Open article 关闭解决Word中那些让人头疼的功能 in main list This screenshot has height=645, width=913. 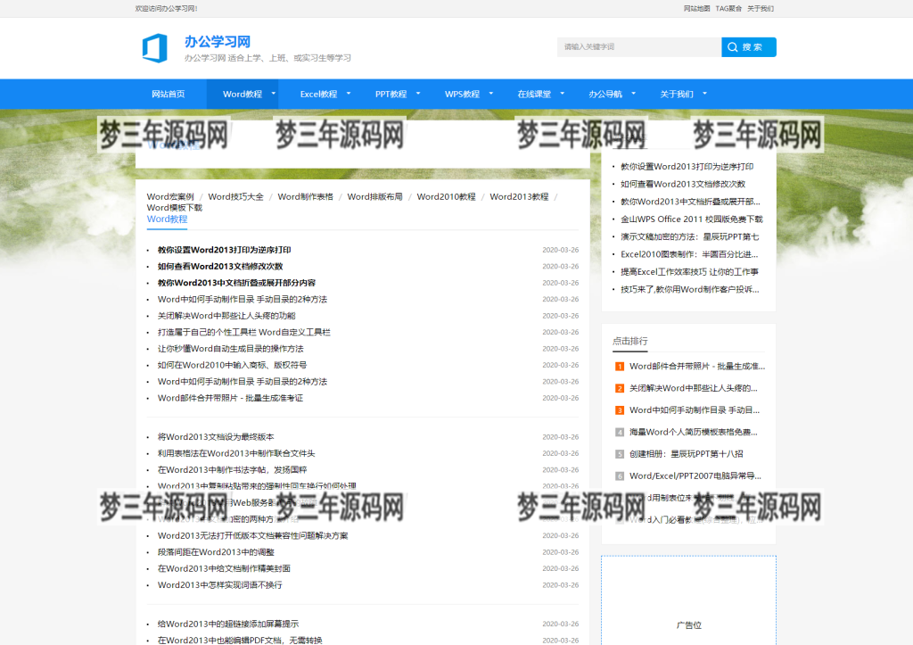[x=226, y=316]
